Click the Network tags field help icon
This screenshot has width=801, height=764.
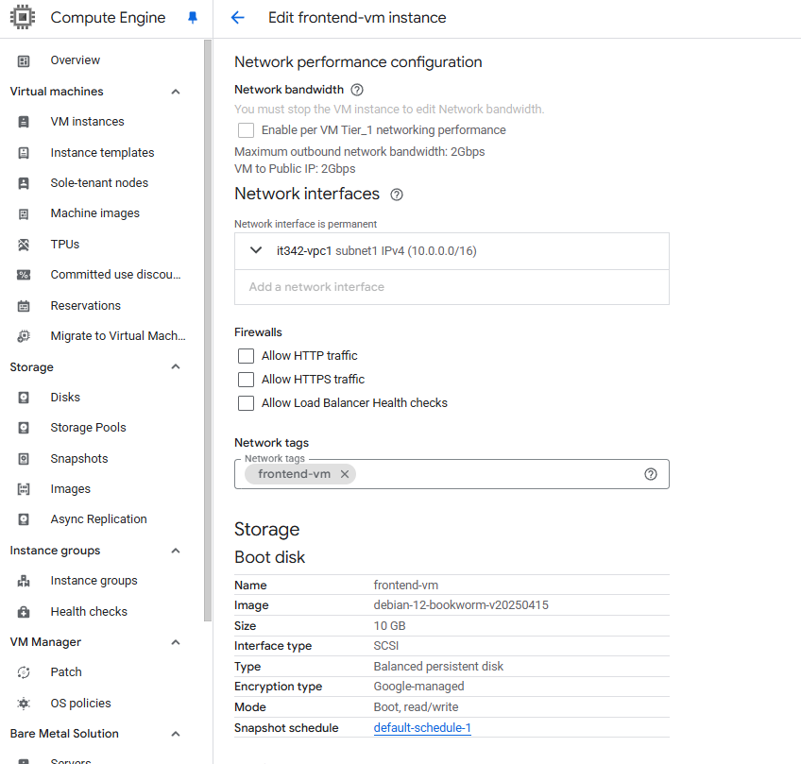pyautogui.click(x=650, y=474)
